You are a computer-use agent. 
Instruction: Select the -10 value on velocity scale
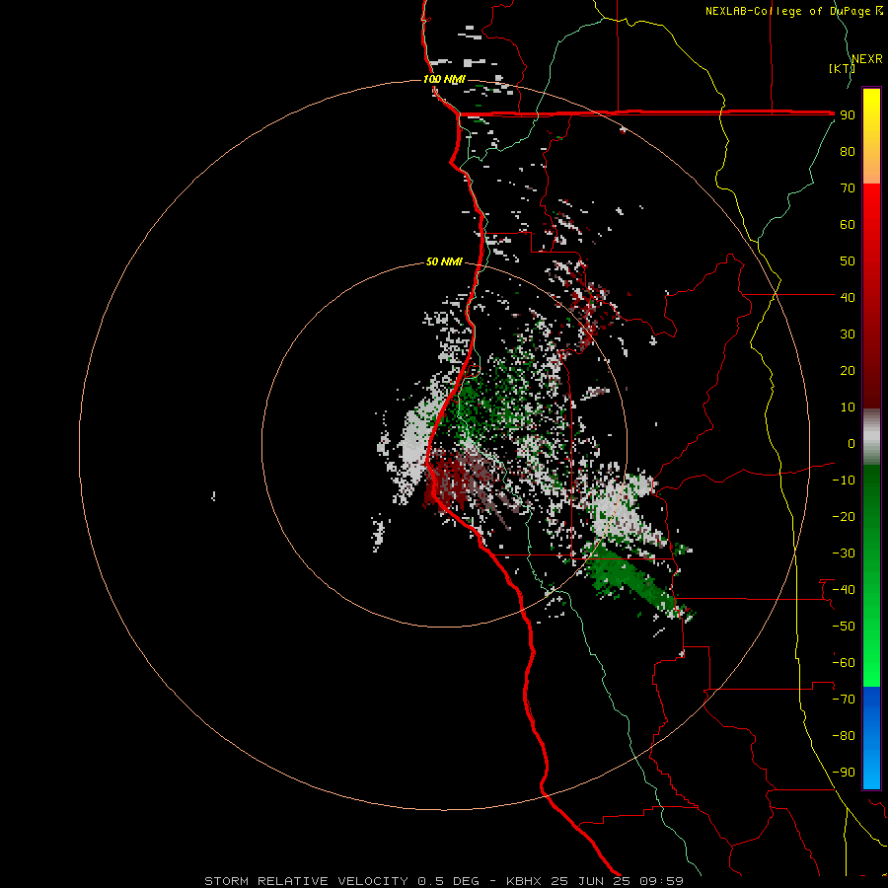[844, 481]
